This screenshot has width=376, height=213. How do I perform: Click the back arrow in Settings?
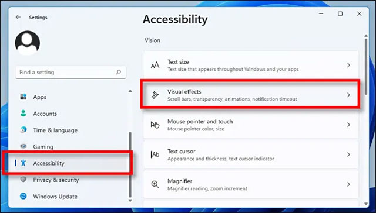[x=18, y=17]
